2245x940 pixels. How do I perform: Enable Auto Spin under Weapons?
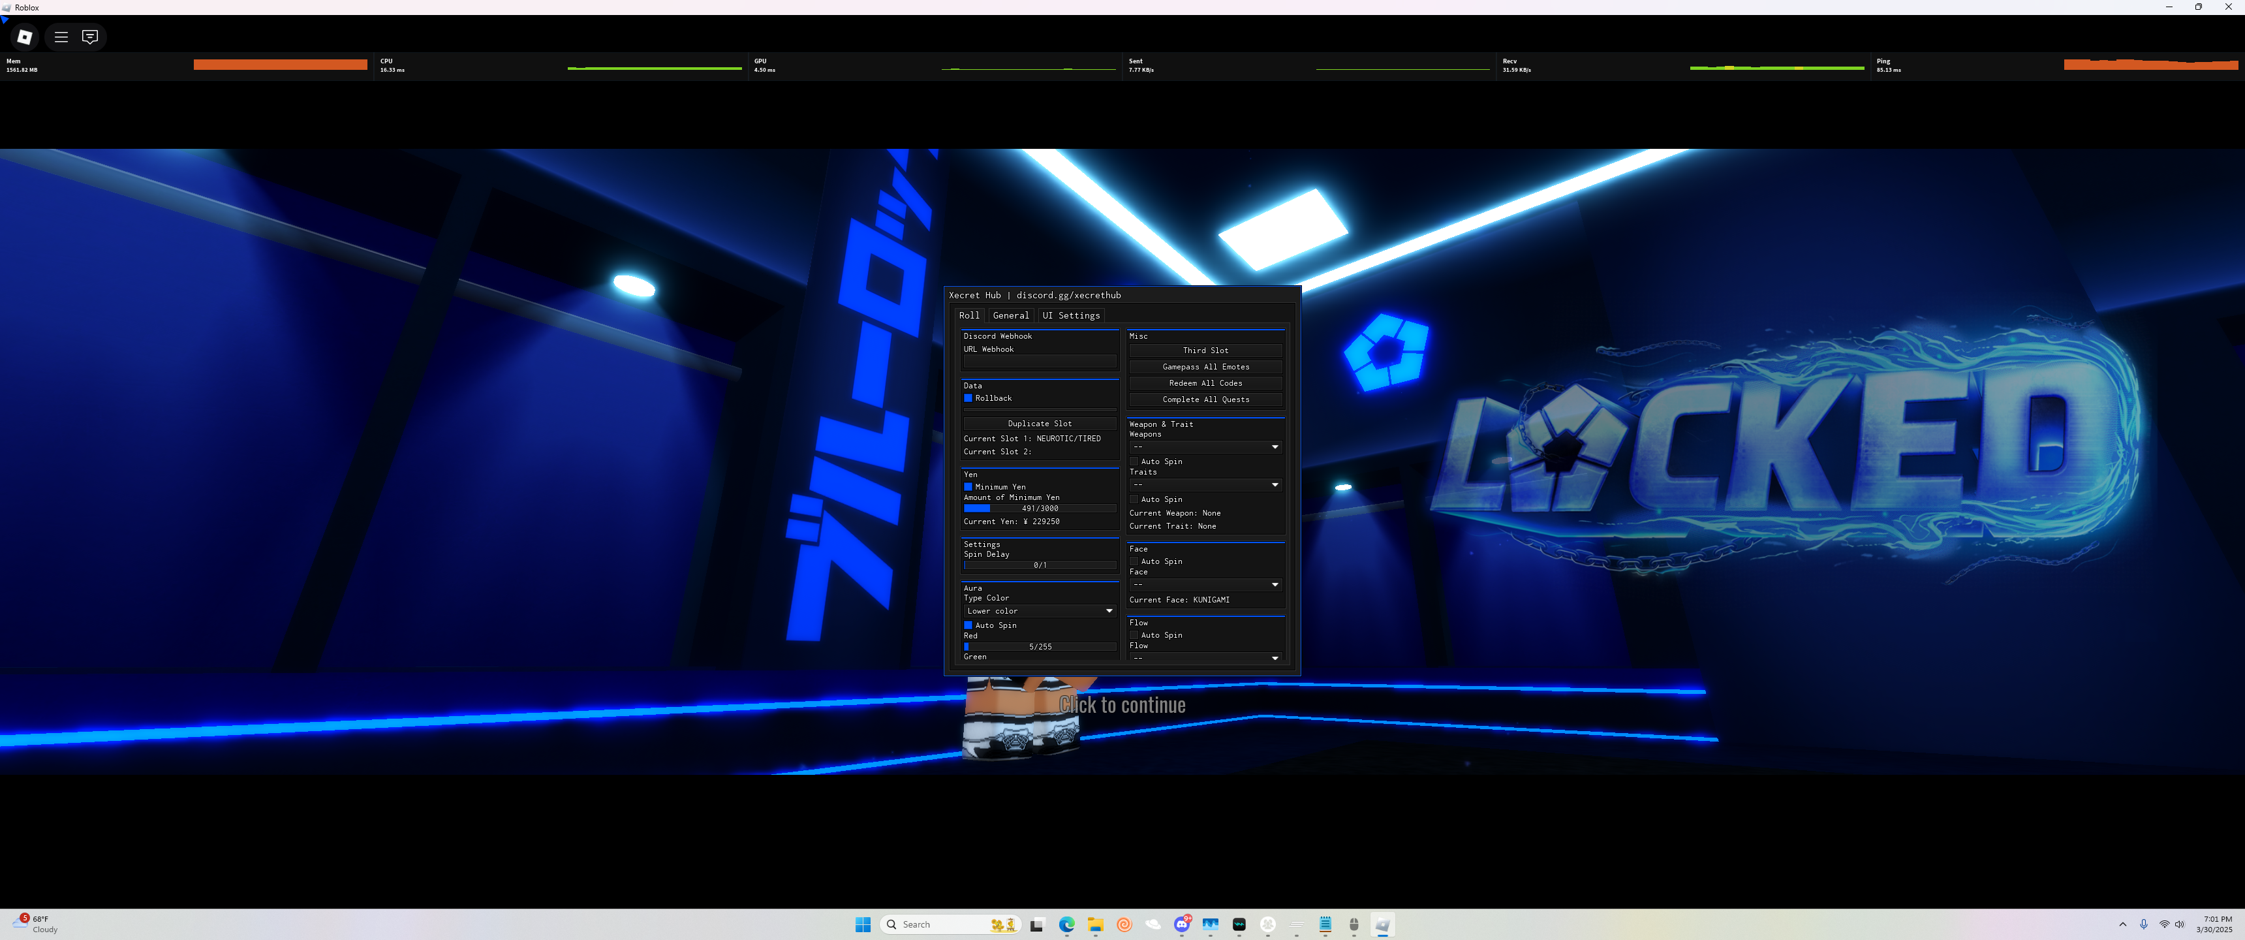(1134, 462)
